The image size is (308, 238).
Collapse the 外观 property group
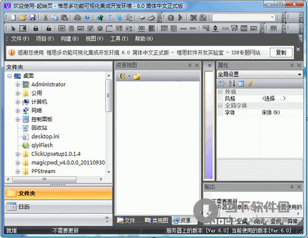pyautogui.click(x=220, y=92)
